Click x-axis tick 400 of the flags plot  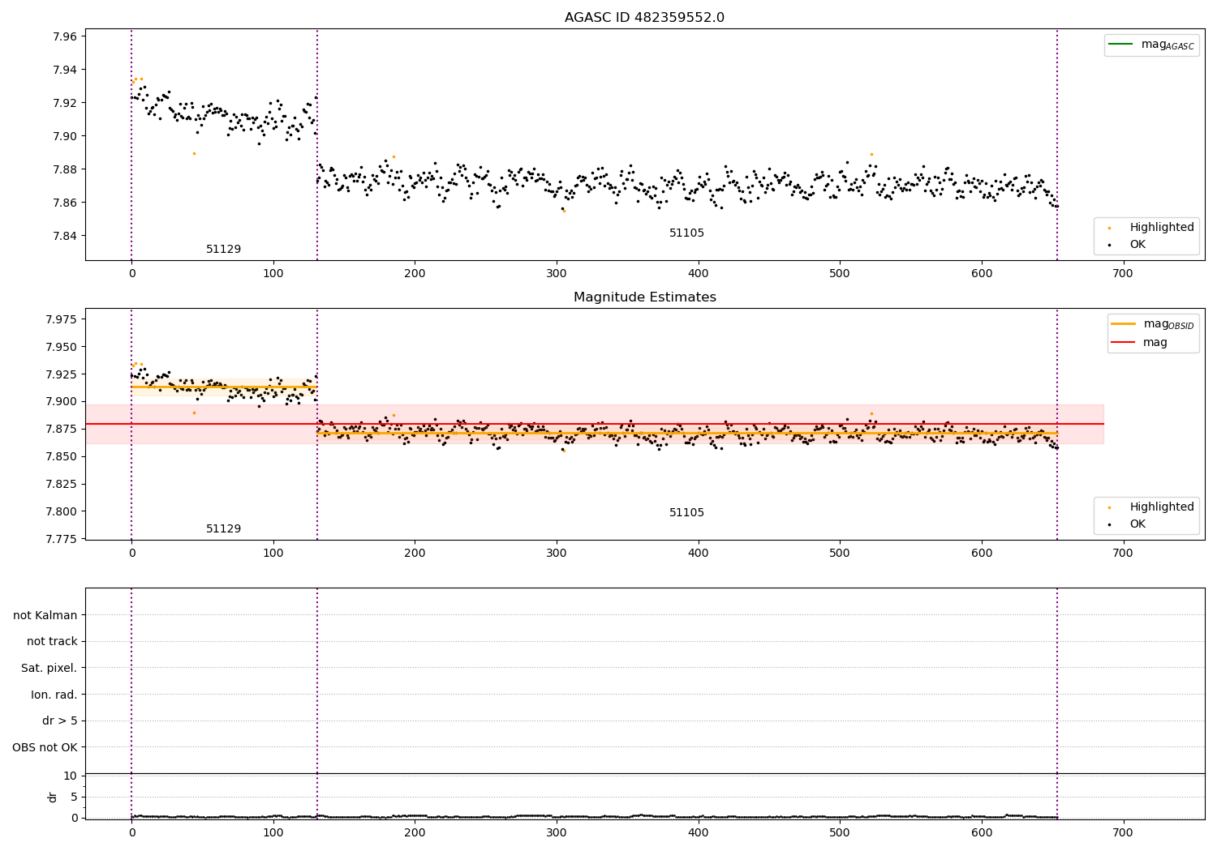[x=698, y=832]
